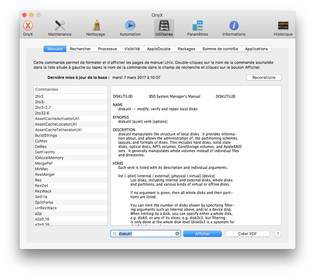315x277 pixels.
Task: Click the Commandes column header
Action: (71, 89)
